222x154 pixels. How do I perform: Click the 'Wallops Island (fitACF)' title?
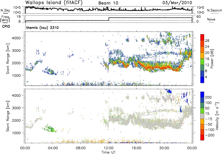(54, 3)
